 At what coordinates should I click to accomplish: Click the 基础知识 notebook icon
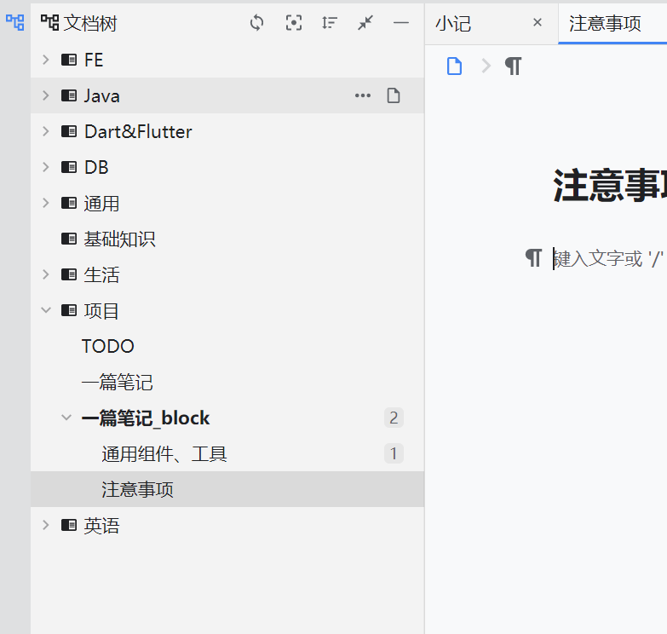click(69, 239)
